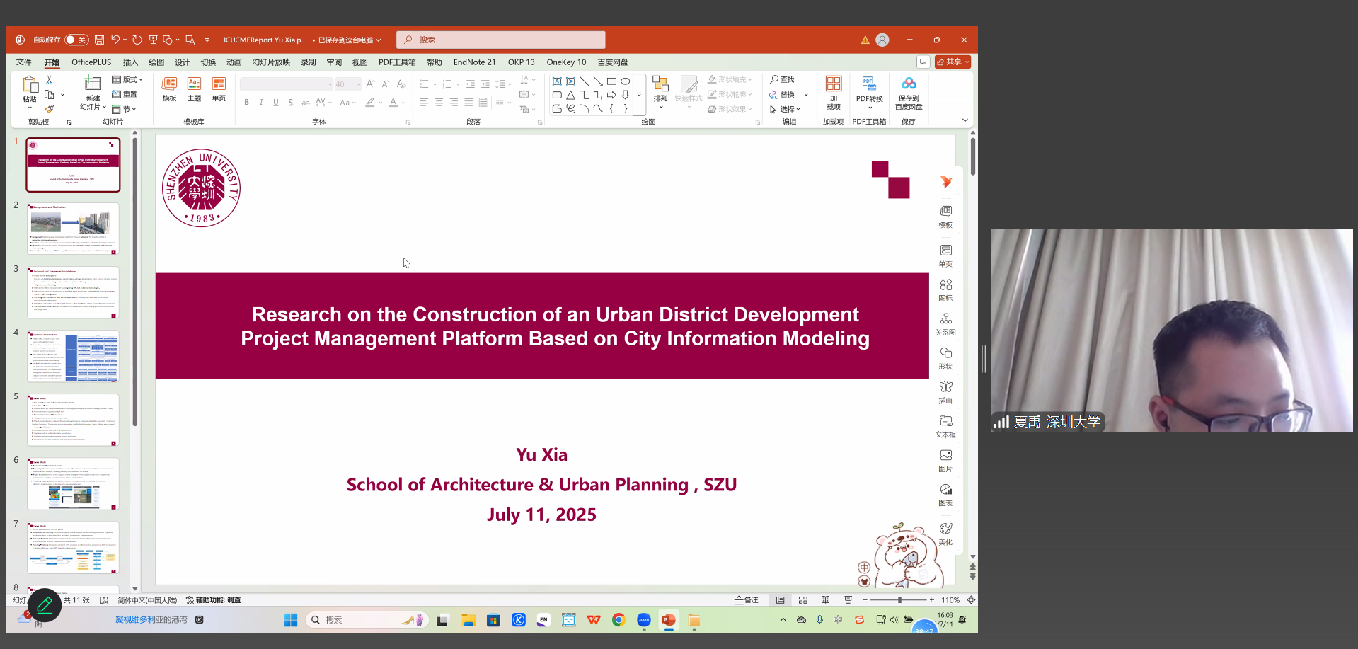Click the bulleted list icon
The image size is (1358, 649).
pyautogui.click(x=424, y=84)
